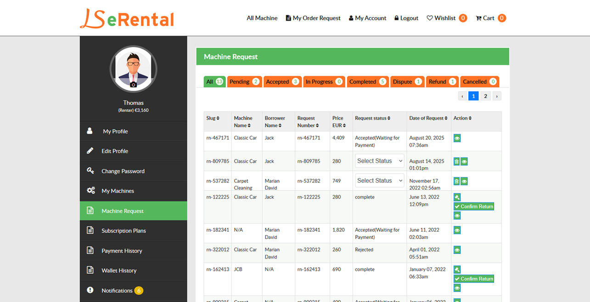Screen dimensions: 590x302
Task: Delete the Carpet Cleaning request rn-537282
Action: [x=456, y=181]
